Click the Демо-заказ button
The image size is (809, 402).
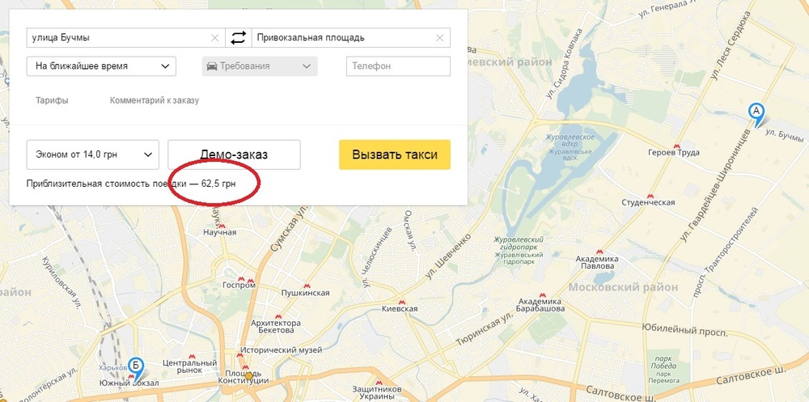click(x=234, y=154)
